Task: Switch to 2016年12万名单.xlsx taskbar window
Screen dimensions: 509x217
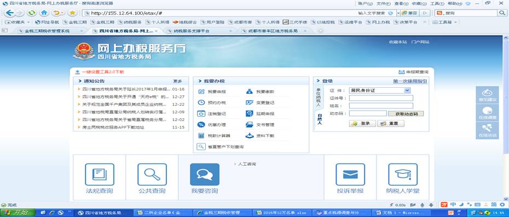Action: [282, 213]
